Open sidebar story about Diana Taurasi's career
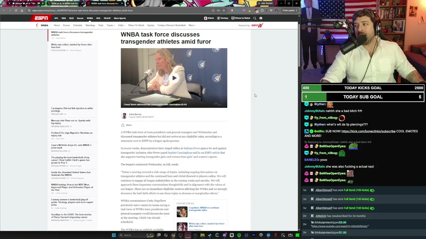 click(x=71, y=216)
